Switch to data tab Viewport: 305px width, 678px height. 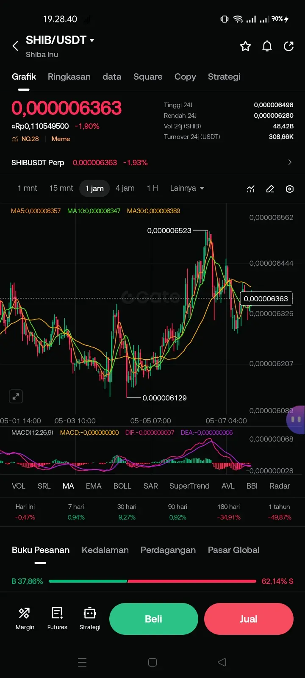click(112, 77)
